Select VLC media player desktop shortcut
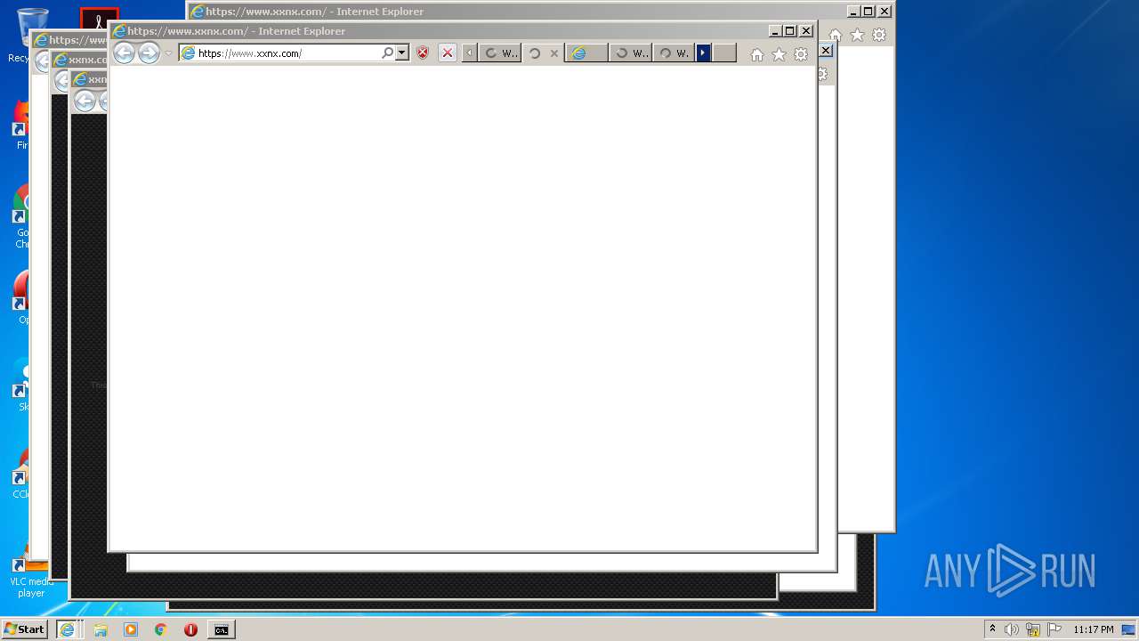 coord(31,574)
